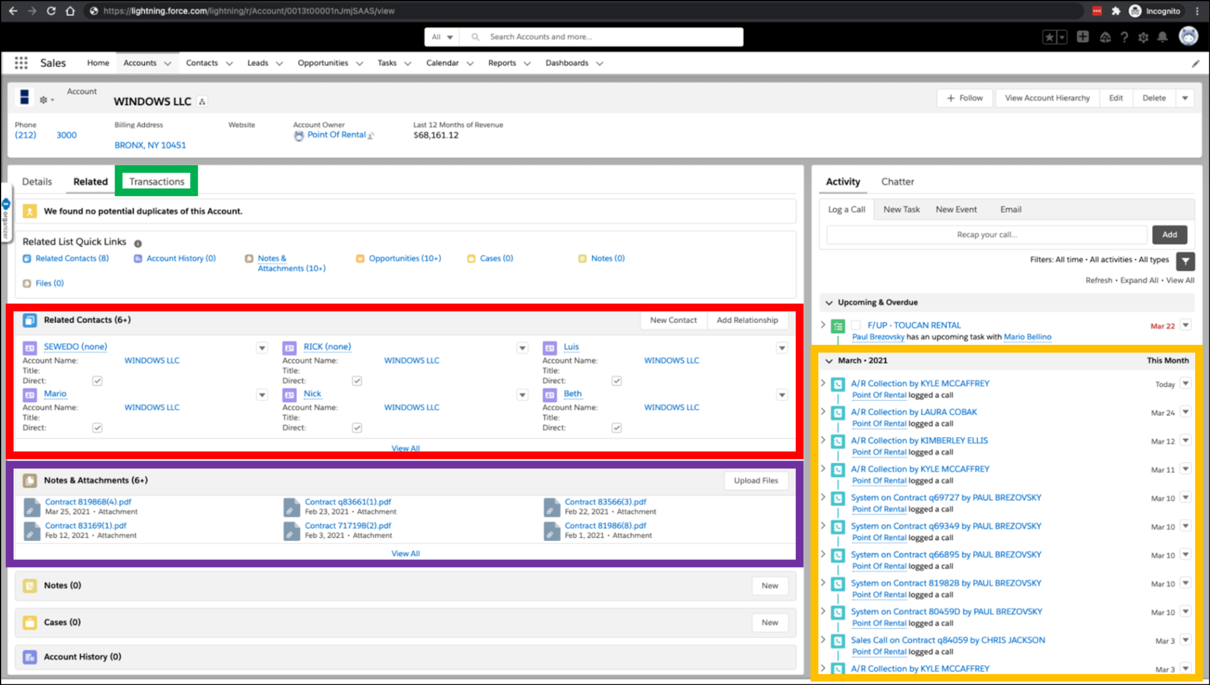Open the Help question mark icon

click(x=1124, y=37)
